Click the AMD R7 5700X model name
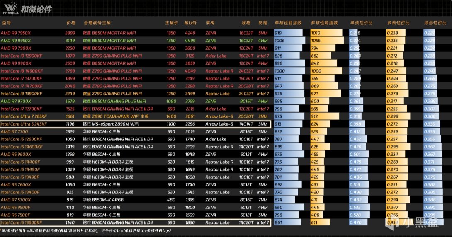452x237 pixels. click(x=16, y=200)
